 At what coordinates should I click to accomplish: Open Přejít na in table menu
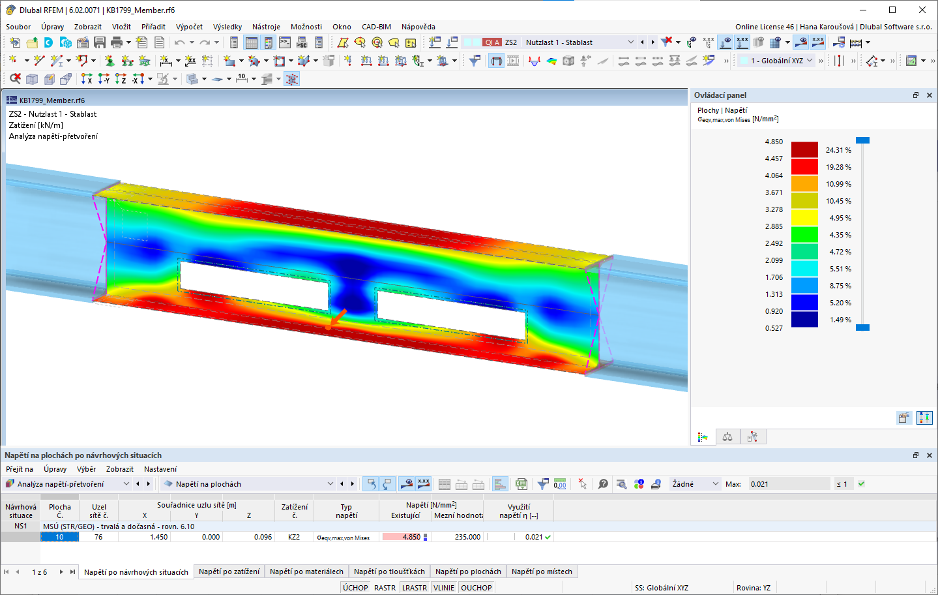tap(20, 469)
